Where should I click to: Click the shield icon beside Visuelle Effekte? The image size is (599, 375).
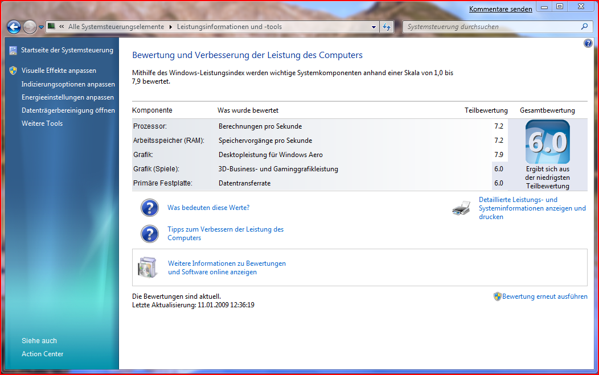13,70
